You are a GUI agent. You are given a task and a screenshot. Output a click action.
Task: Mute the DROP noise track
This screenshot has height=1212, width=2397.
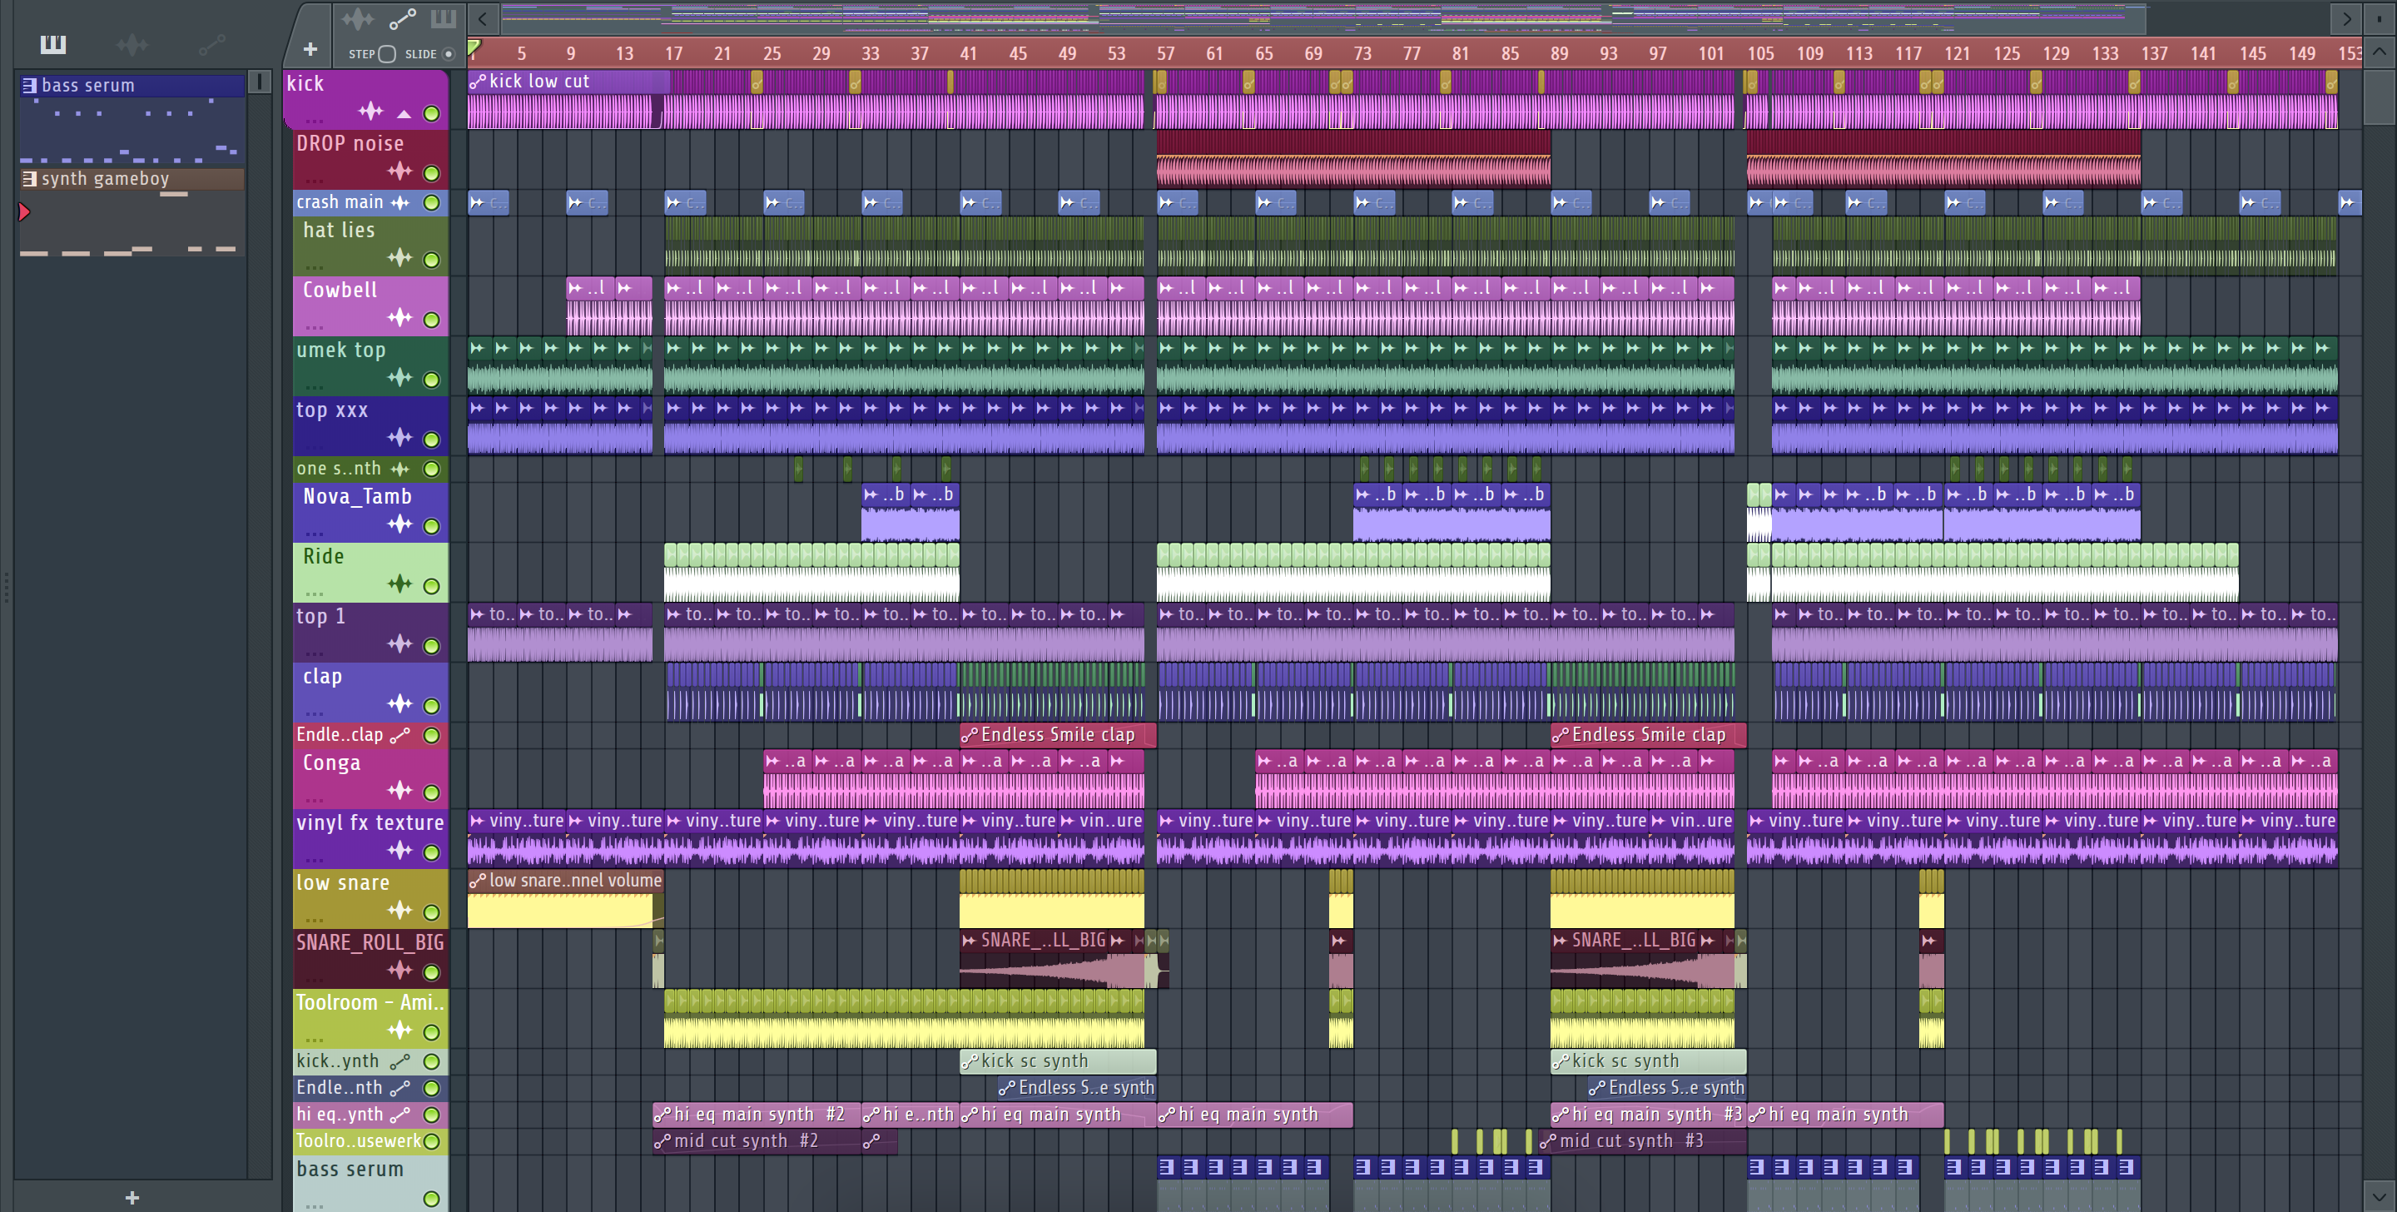(431, 173)
